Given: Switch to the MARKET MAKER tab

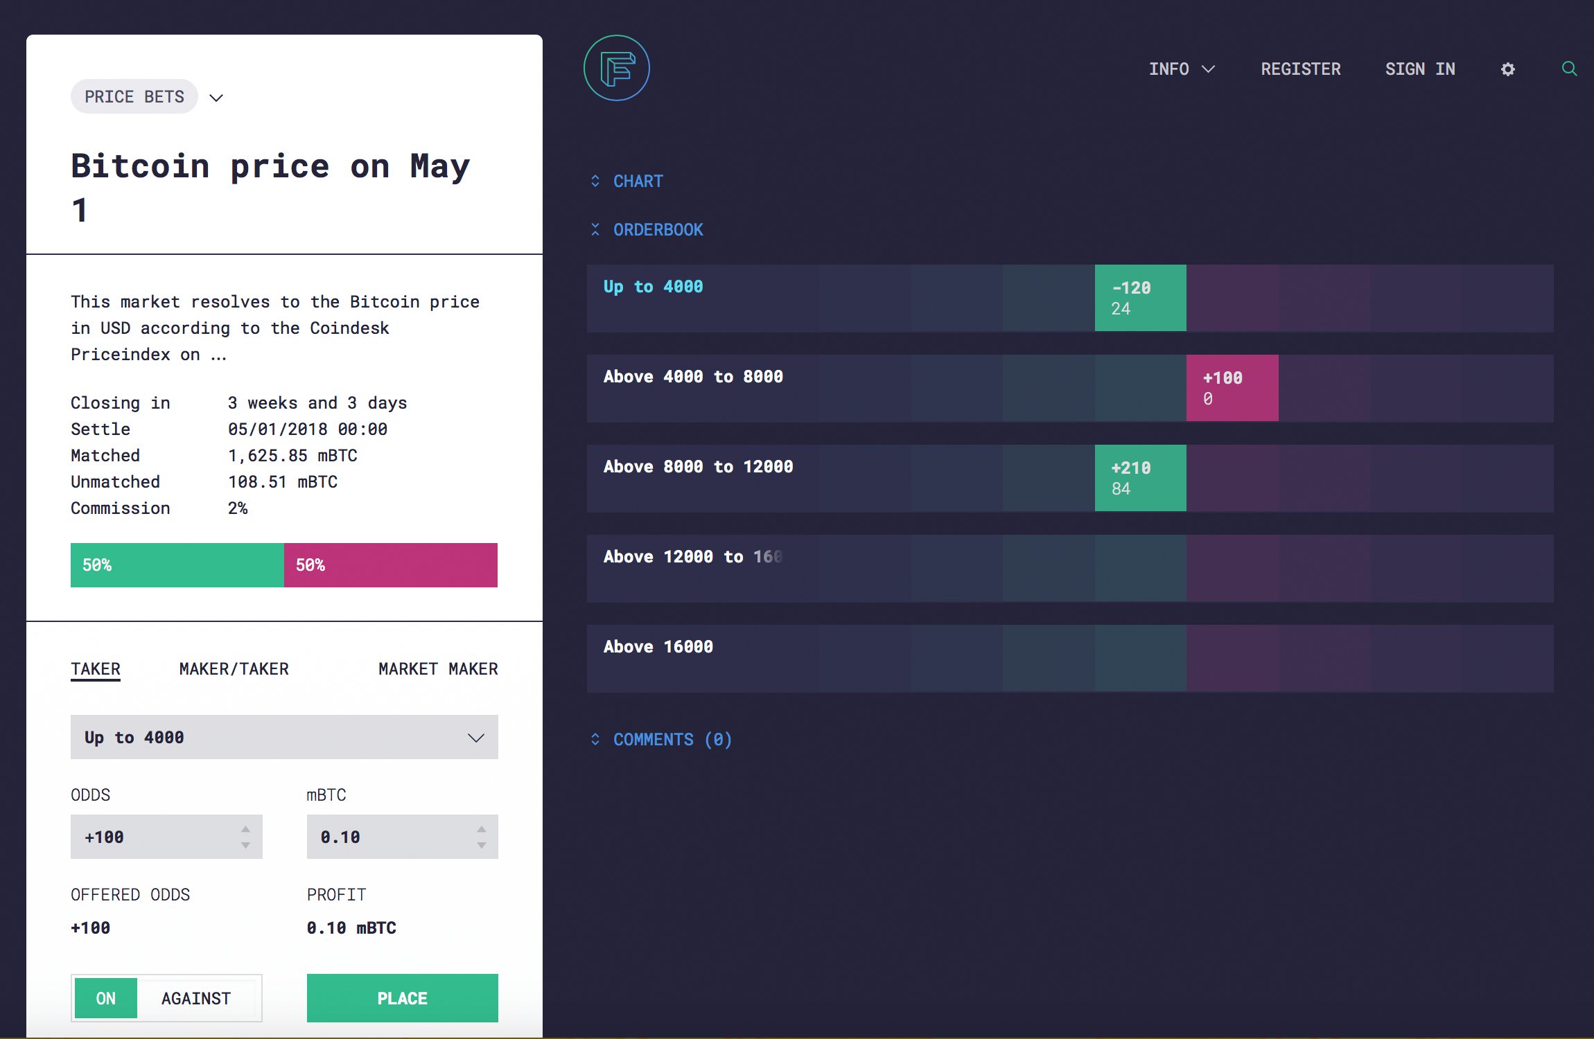Looking at the screenshot, I should click(x=437, y=668).
